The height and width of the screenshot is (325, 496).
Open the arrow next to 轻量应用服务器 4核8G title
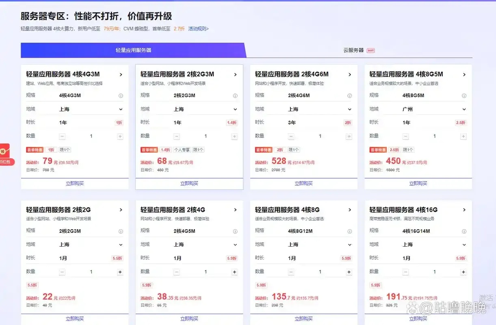(x=350, y=210)
